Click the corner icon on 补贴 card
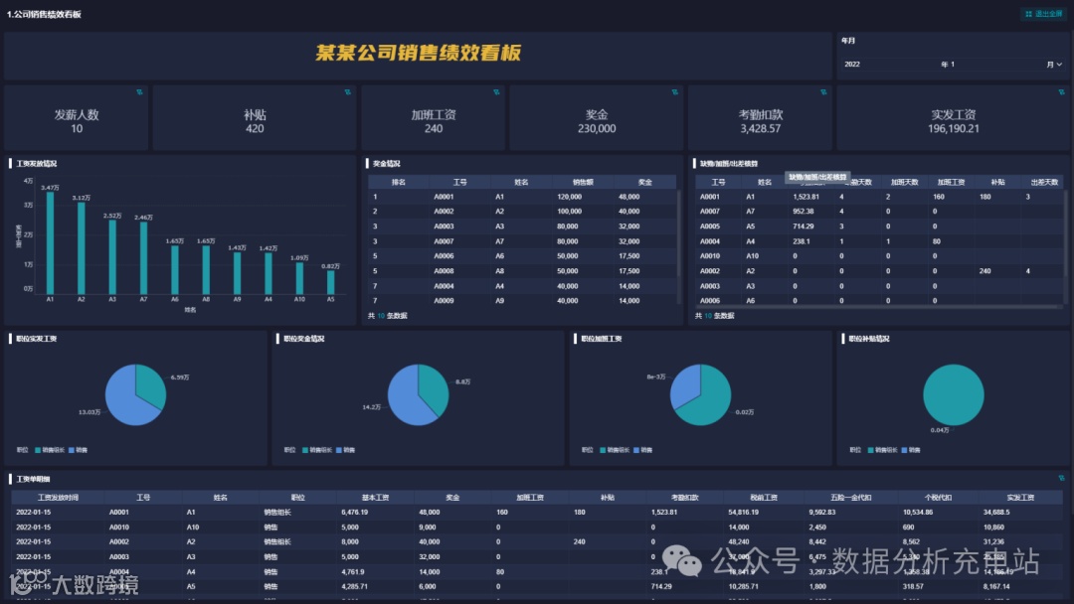The width and height of the screenshot is (1074, 604). pos(347,92)
